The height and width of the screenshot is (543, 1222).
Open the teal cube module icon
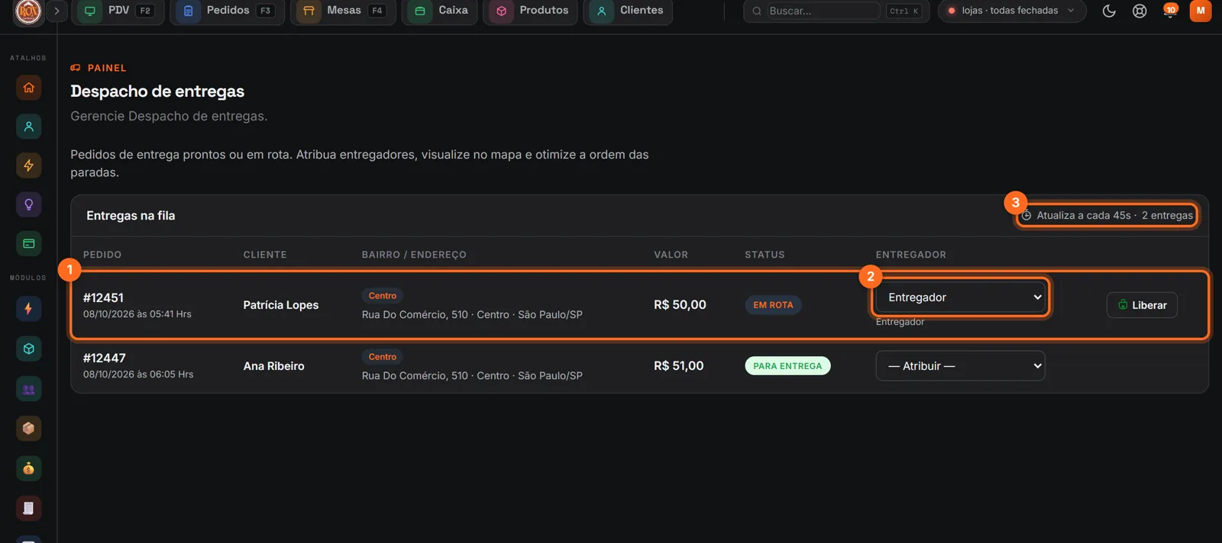point(28,349)
